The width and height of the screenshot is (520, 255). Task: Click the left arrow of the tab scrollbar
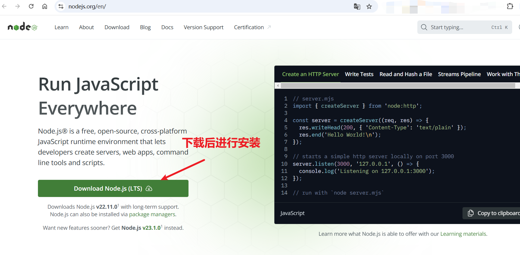[x=278, y=86]
